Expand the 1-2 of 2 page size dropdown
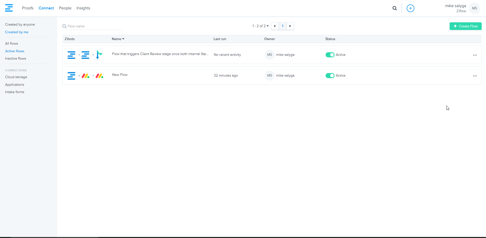The width and height of the screenshot is (486, 238). click(260, 26)
